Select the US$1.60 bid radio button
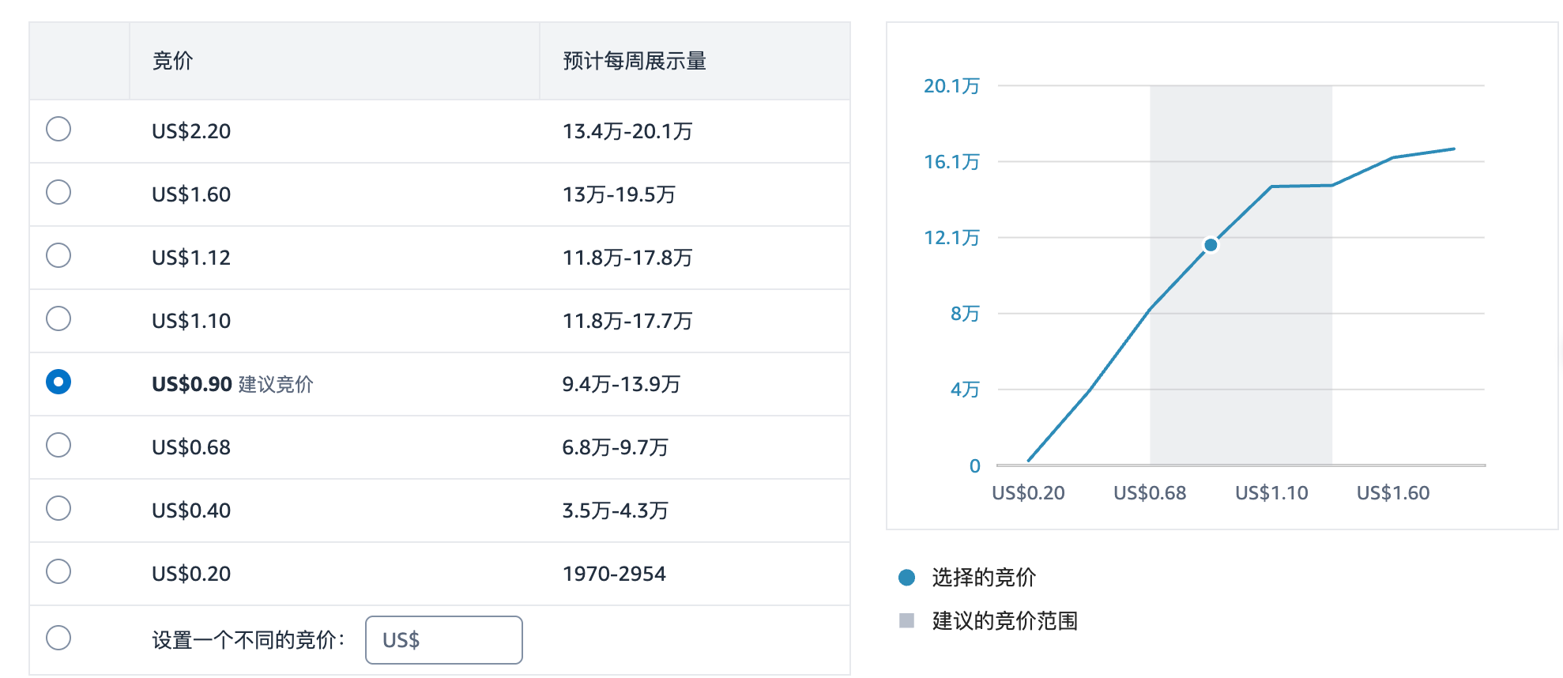 (58, 192)
